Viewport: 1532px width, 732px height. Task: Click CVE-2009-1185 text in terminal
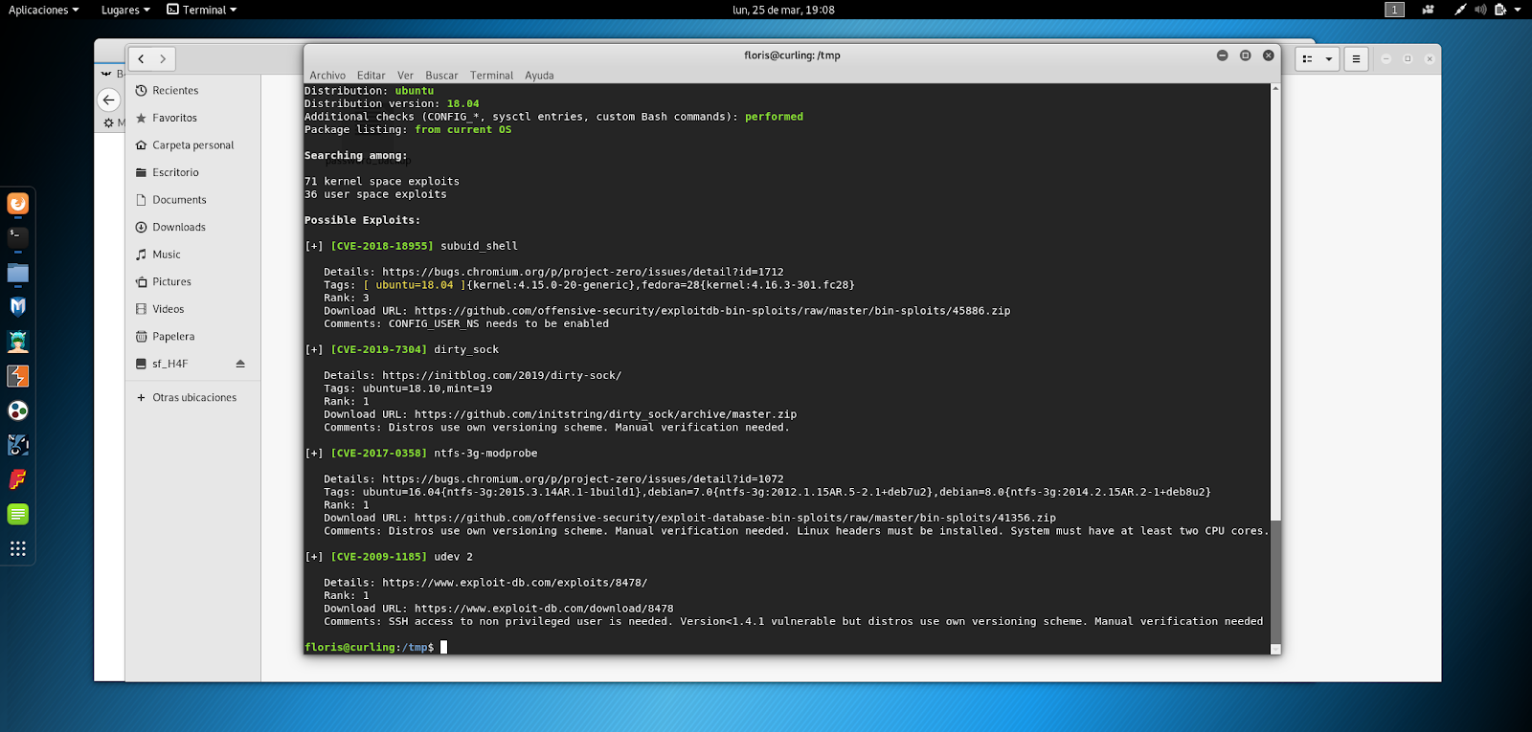[379, 557]
